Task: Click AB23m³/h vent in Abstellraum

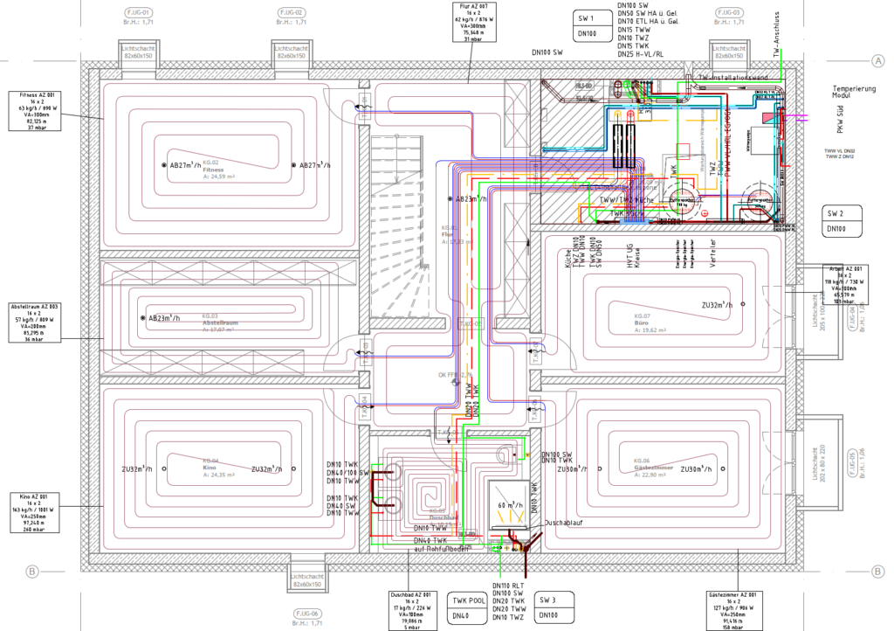Action: 160,318
